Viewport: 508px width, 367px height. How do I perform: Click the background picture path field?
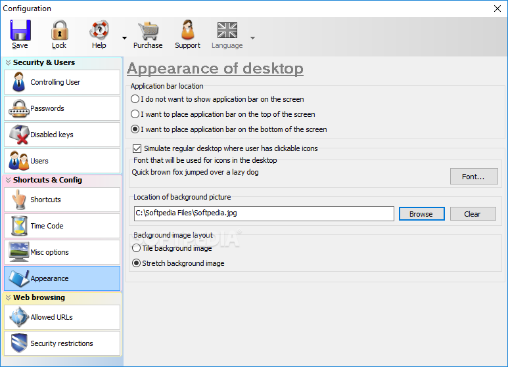click(x=264, y=213)
